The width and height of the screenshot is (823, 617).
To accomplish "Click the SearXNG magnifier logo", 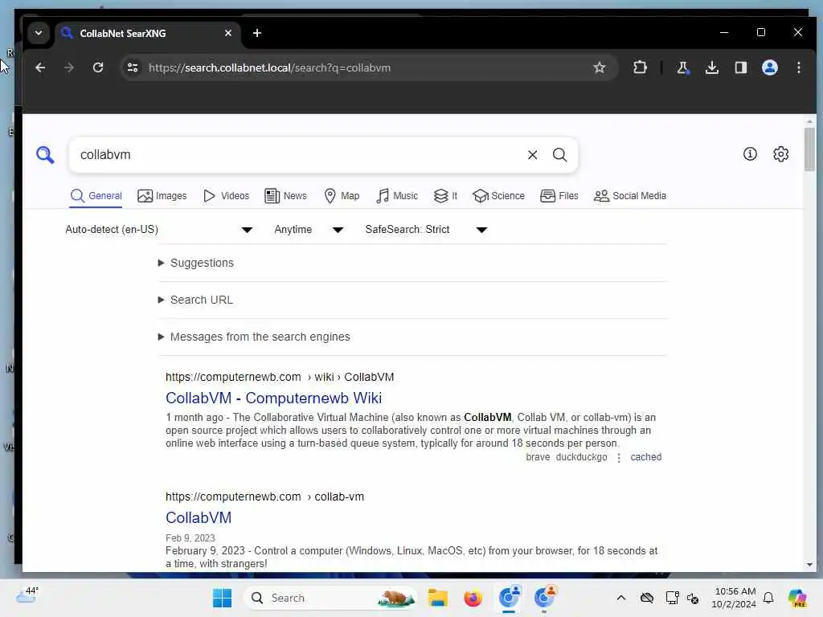I will point(45,155).
